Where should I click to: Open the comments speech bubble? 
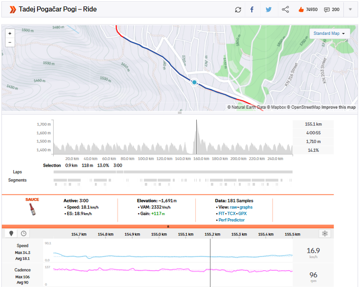point(327,9)
